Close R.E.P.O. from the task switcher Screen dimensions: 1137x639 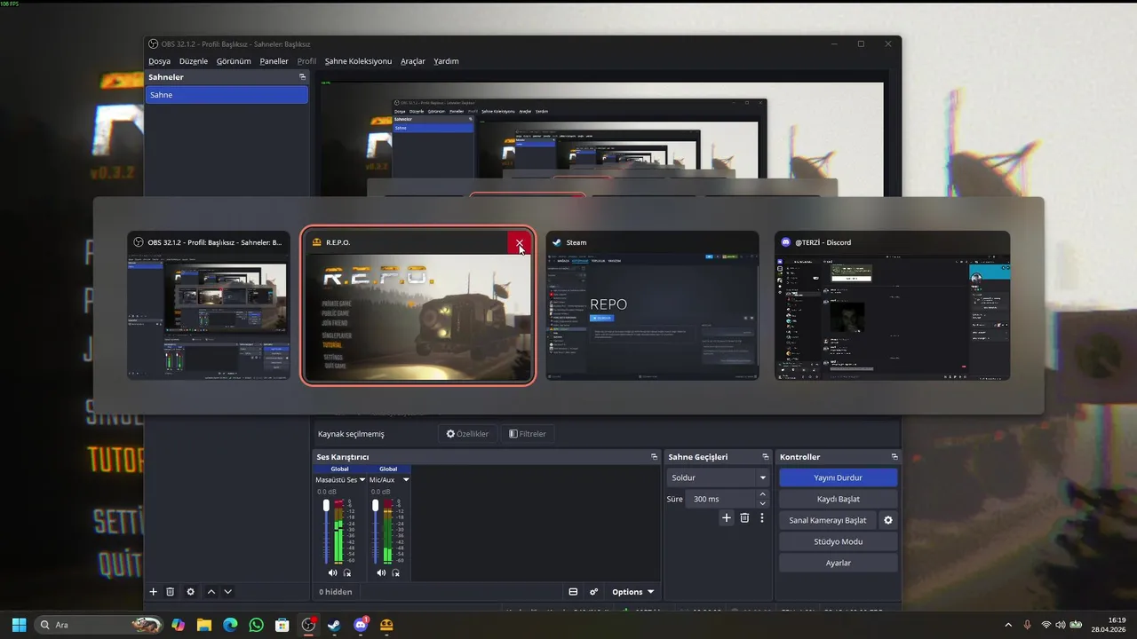pos(520,242)
